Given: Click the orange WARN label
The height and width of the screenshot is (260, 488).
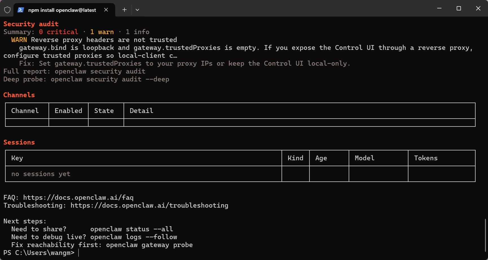Looking at the screenshot, I should click(x=19, y=40).
